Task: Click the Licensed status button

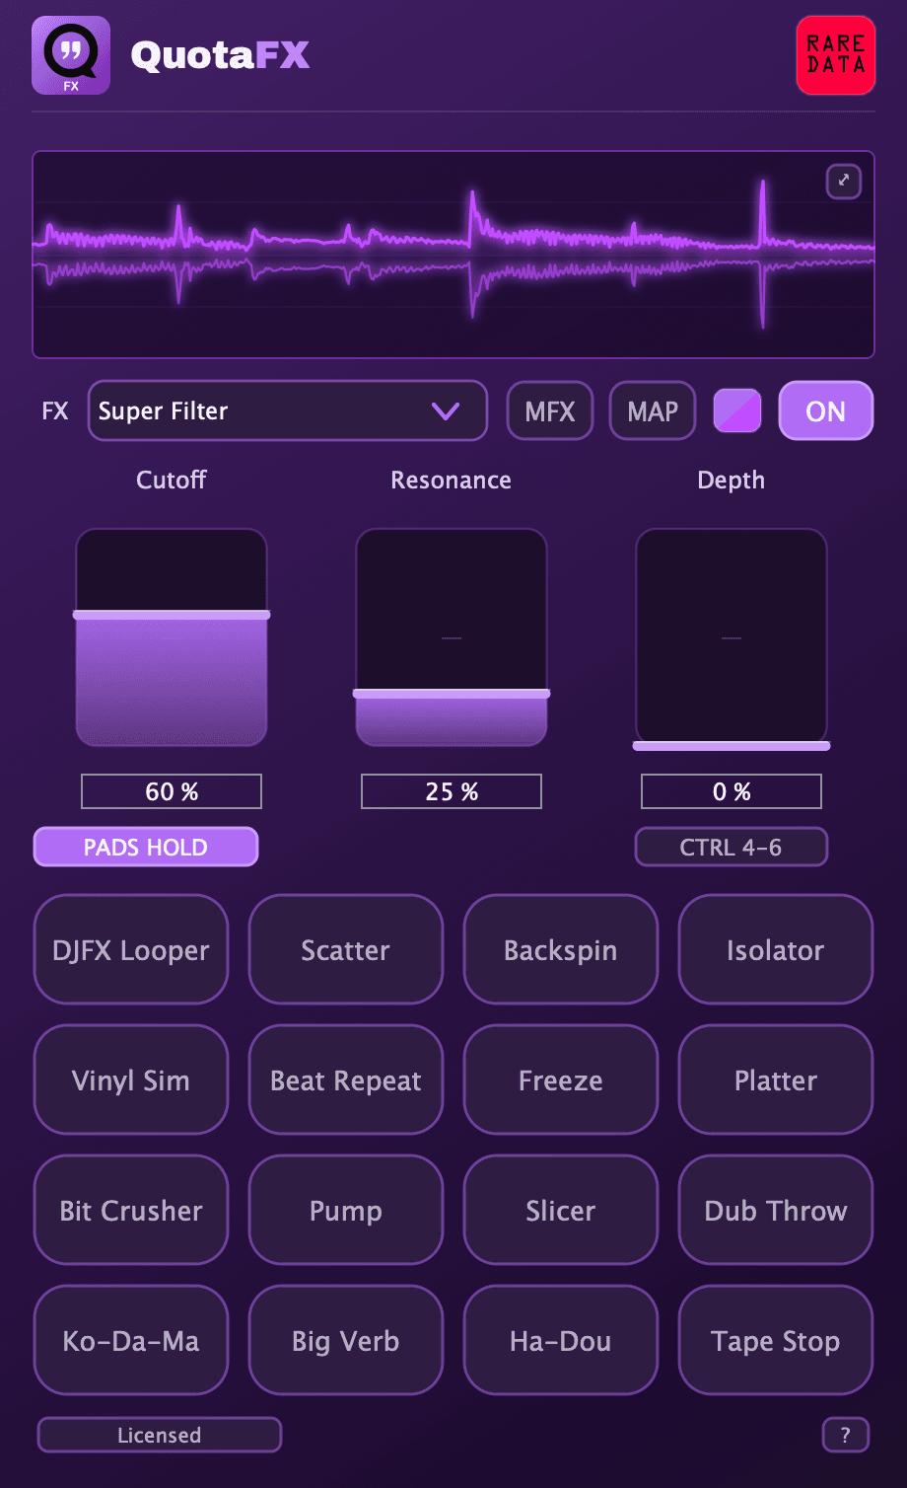Action: (x=160, y=1435)
